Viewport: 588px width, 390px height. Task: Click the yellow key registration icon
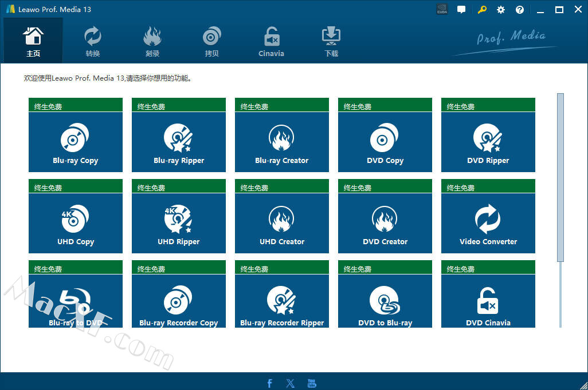tap(481, 10)
